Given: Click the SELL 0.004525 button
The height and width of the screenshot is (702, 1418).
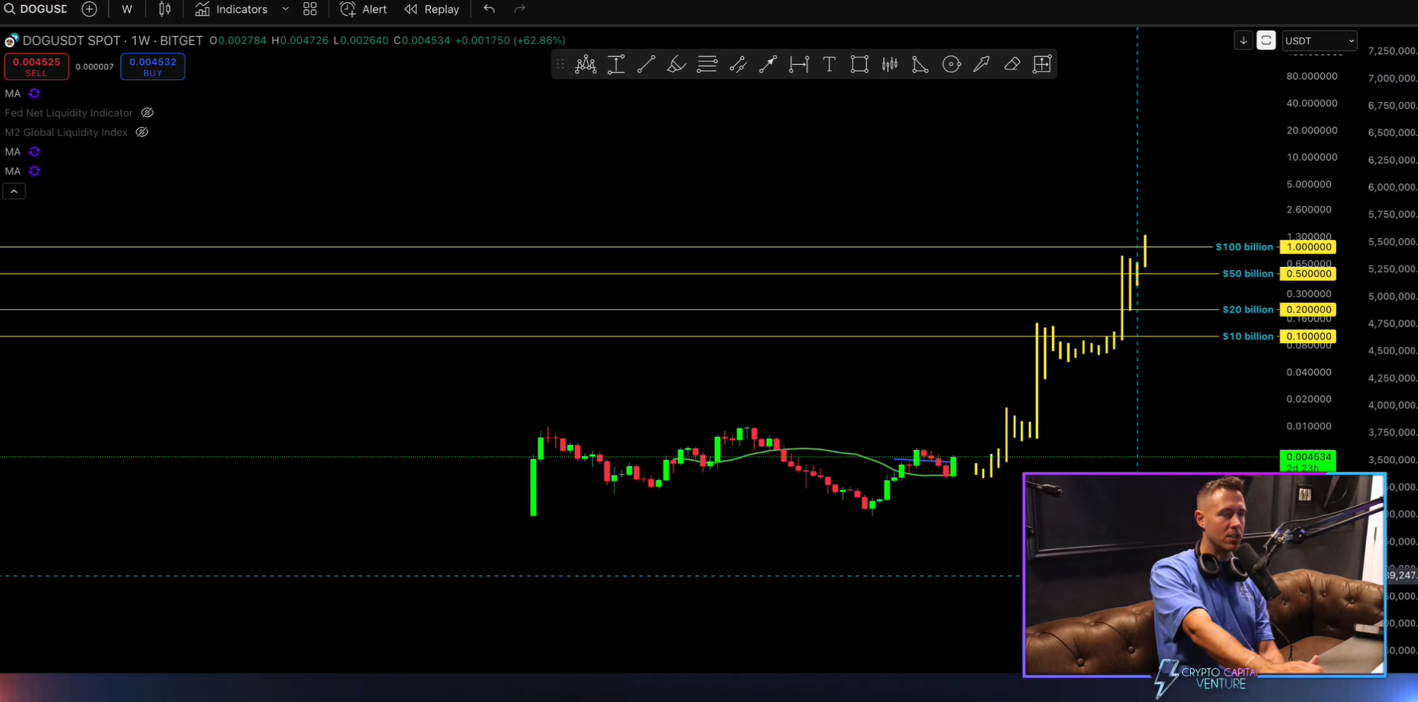Looking at the screenshot, I should tap(36, 66).
